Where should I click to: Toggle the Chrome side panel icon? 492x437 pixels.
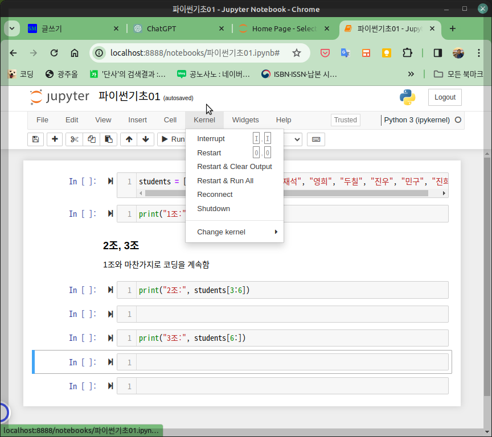point(438,53)
